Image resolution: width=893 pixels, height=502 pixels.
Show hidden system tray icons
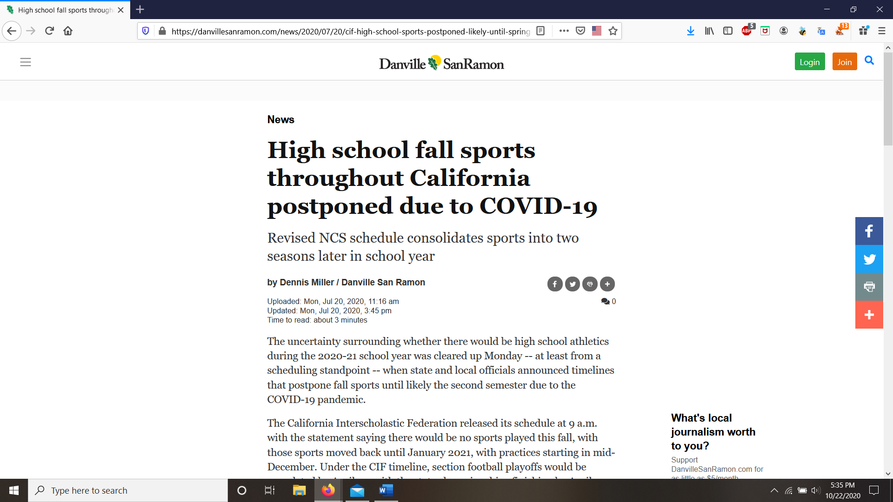(x=774, y=490)
